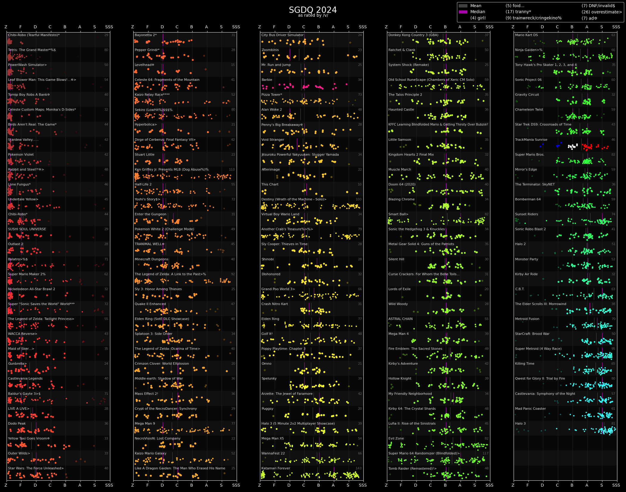Click the 'StarCraft: Brood War' title
The width and height of the screenshot is (626, 492).
click(532, 334)
